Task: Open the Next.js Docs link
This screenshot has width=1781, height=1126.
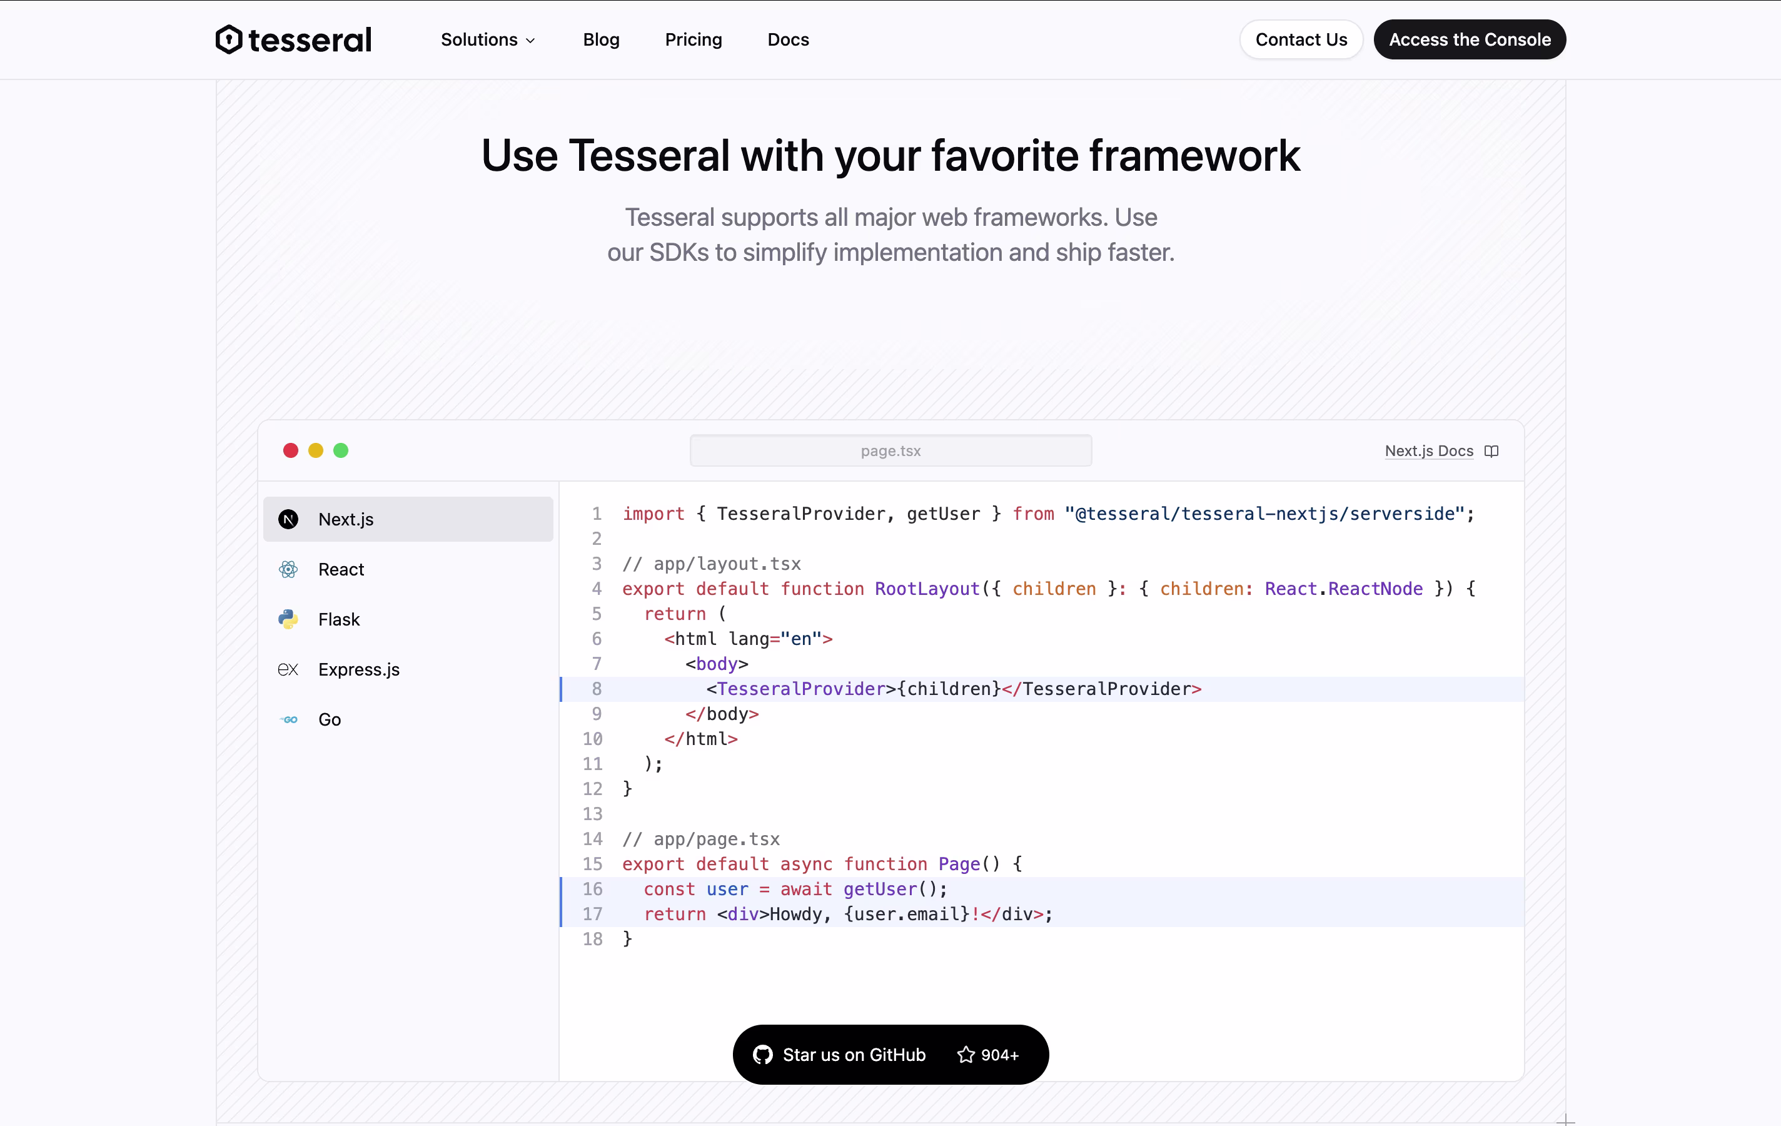Action: tap(1428, 451)
